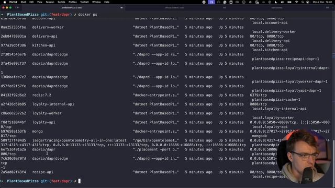Open the Session menu
The image size is (335, 188).
pos(50,2)
